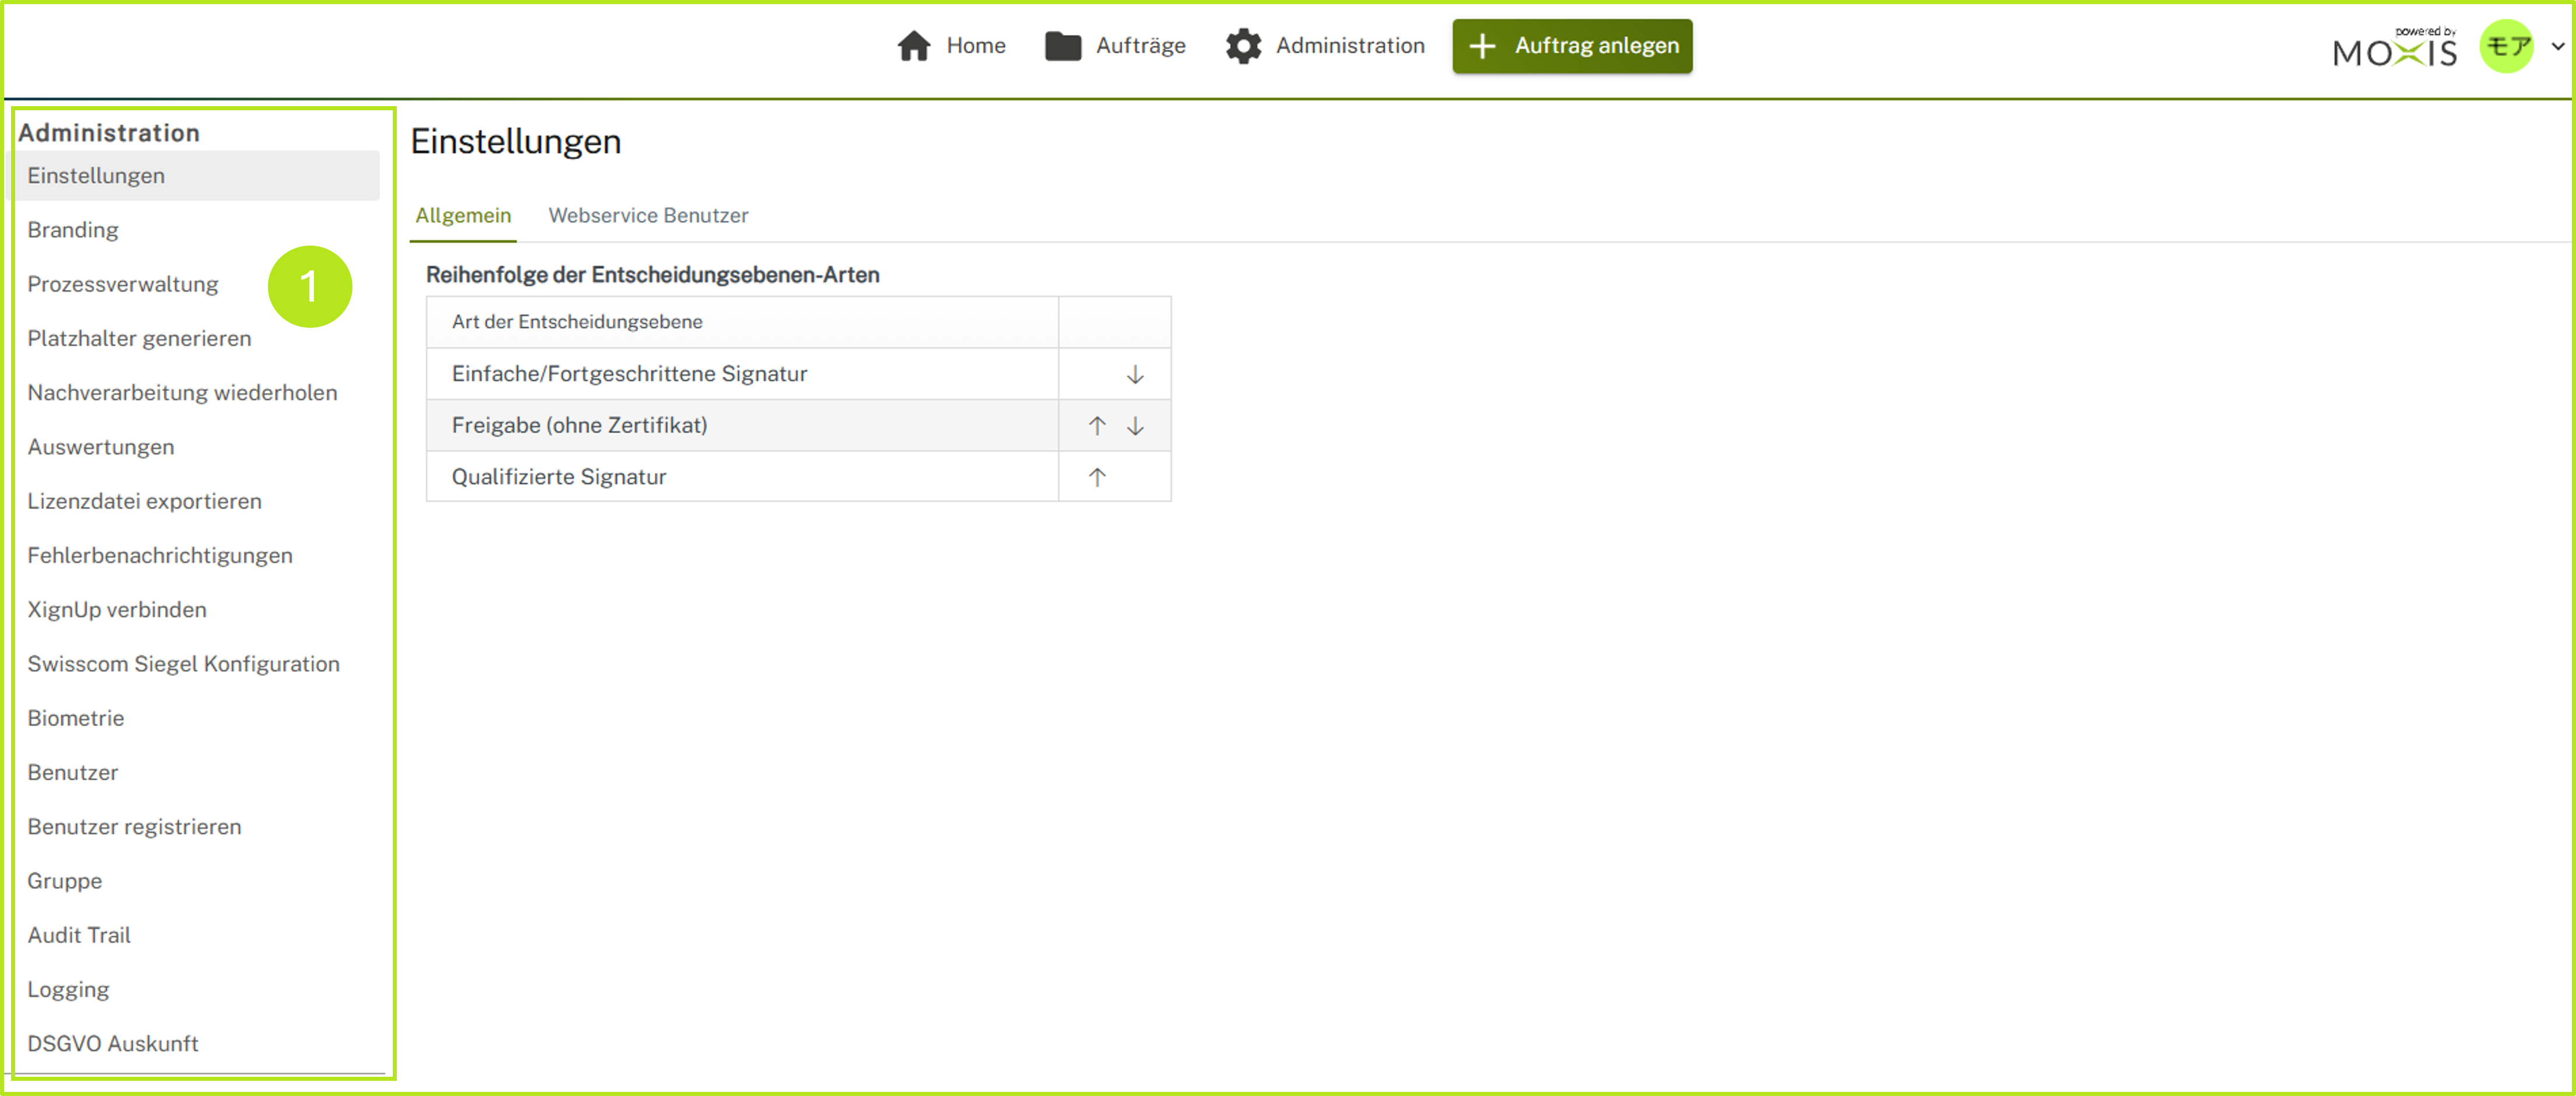Open Prozessverwaltung in the sidebar

click(123, 283)
